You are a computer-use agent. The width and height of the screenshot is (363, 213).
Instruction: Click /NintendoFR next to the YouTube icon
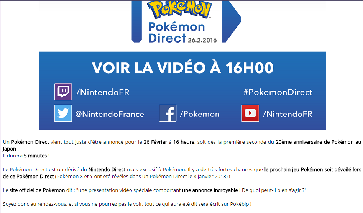tap(288, 114)
